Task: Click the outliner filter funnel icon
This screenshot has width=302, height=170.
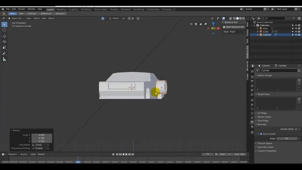Action: [294, 18]
